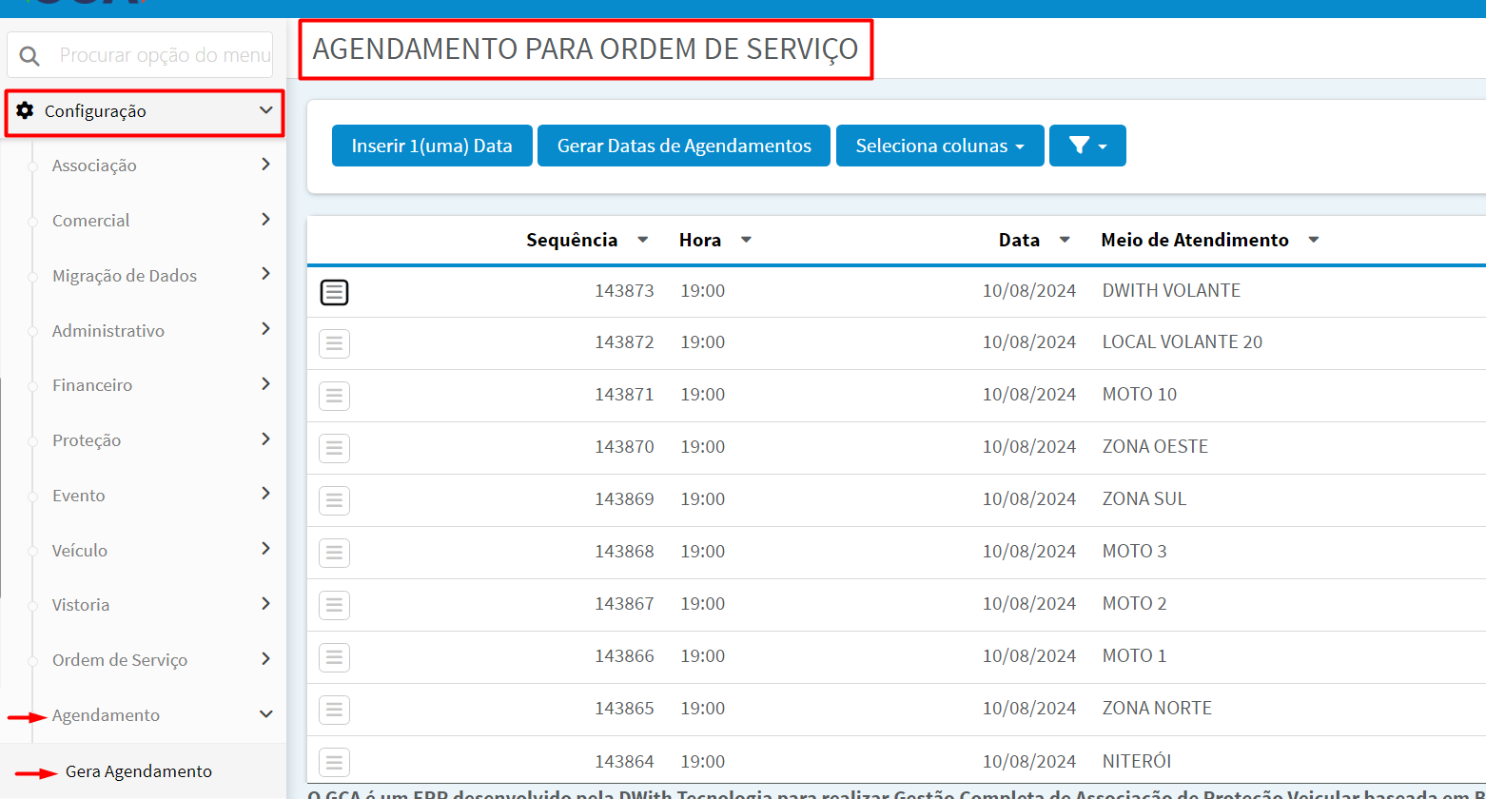This screenshot has width=1486, height=799.
Task: Click the Data column header text
Action: pyautogui.click(x=1019, y=240)
